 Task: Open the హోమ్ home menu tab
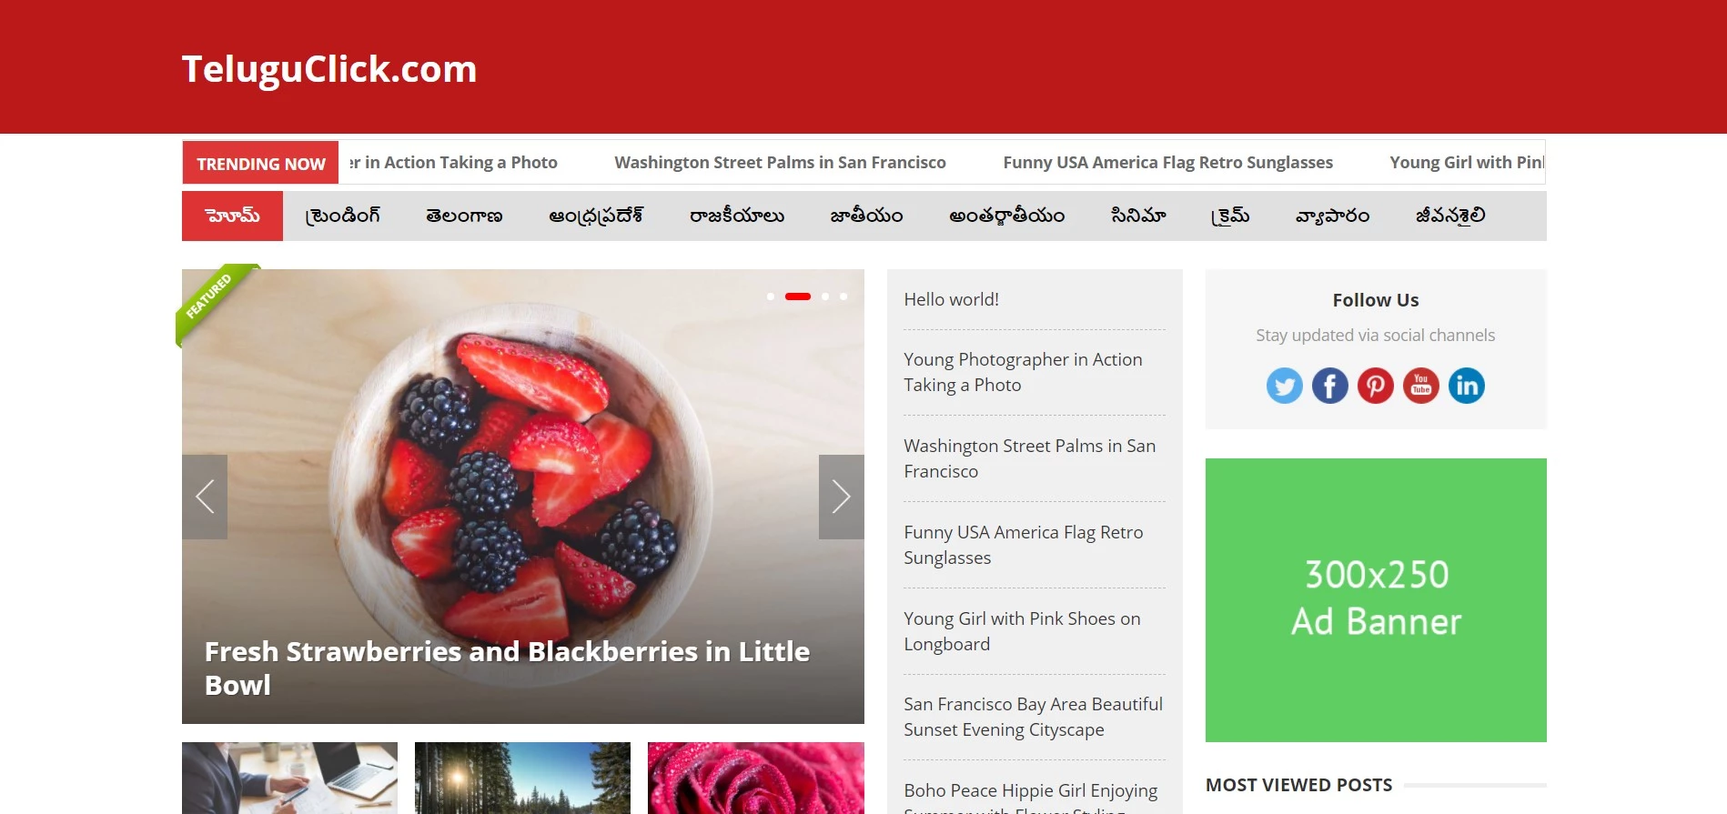(x=232, y=216)
